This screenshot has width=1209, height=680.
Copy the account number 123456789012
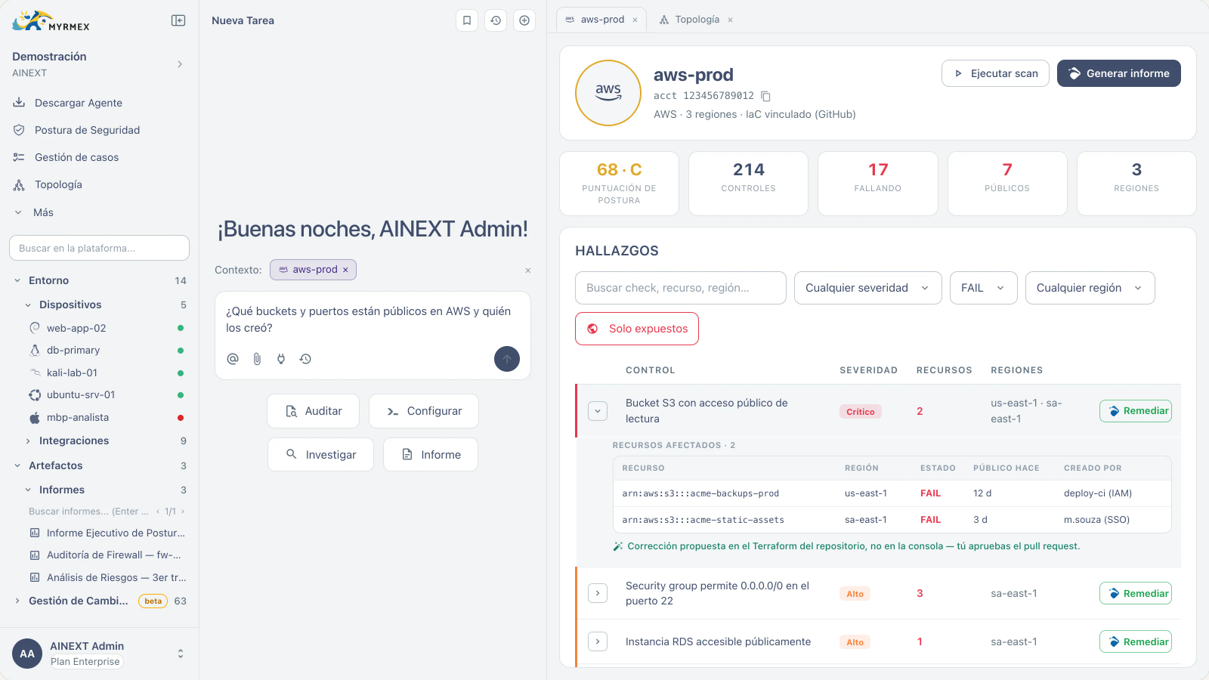pos(765,96)
